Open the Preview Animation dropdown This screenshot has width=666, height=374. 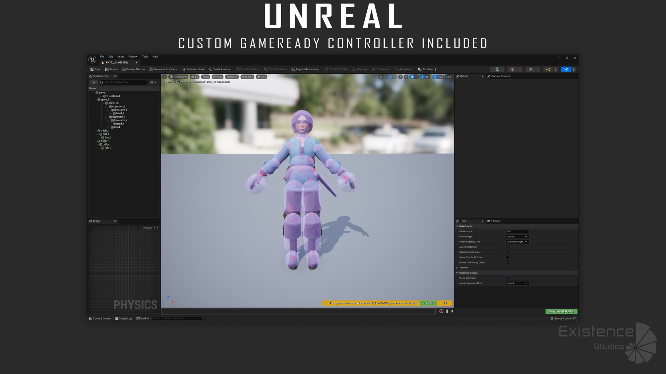tap(163, 69)
